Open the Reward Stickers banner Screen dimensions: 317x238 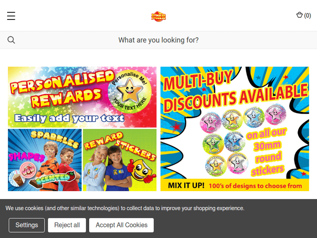[x=120, y=160]
